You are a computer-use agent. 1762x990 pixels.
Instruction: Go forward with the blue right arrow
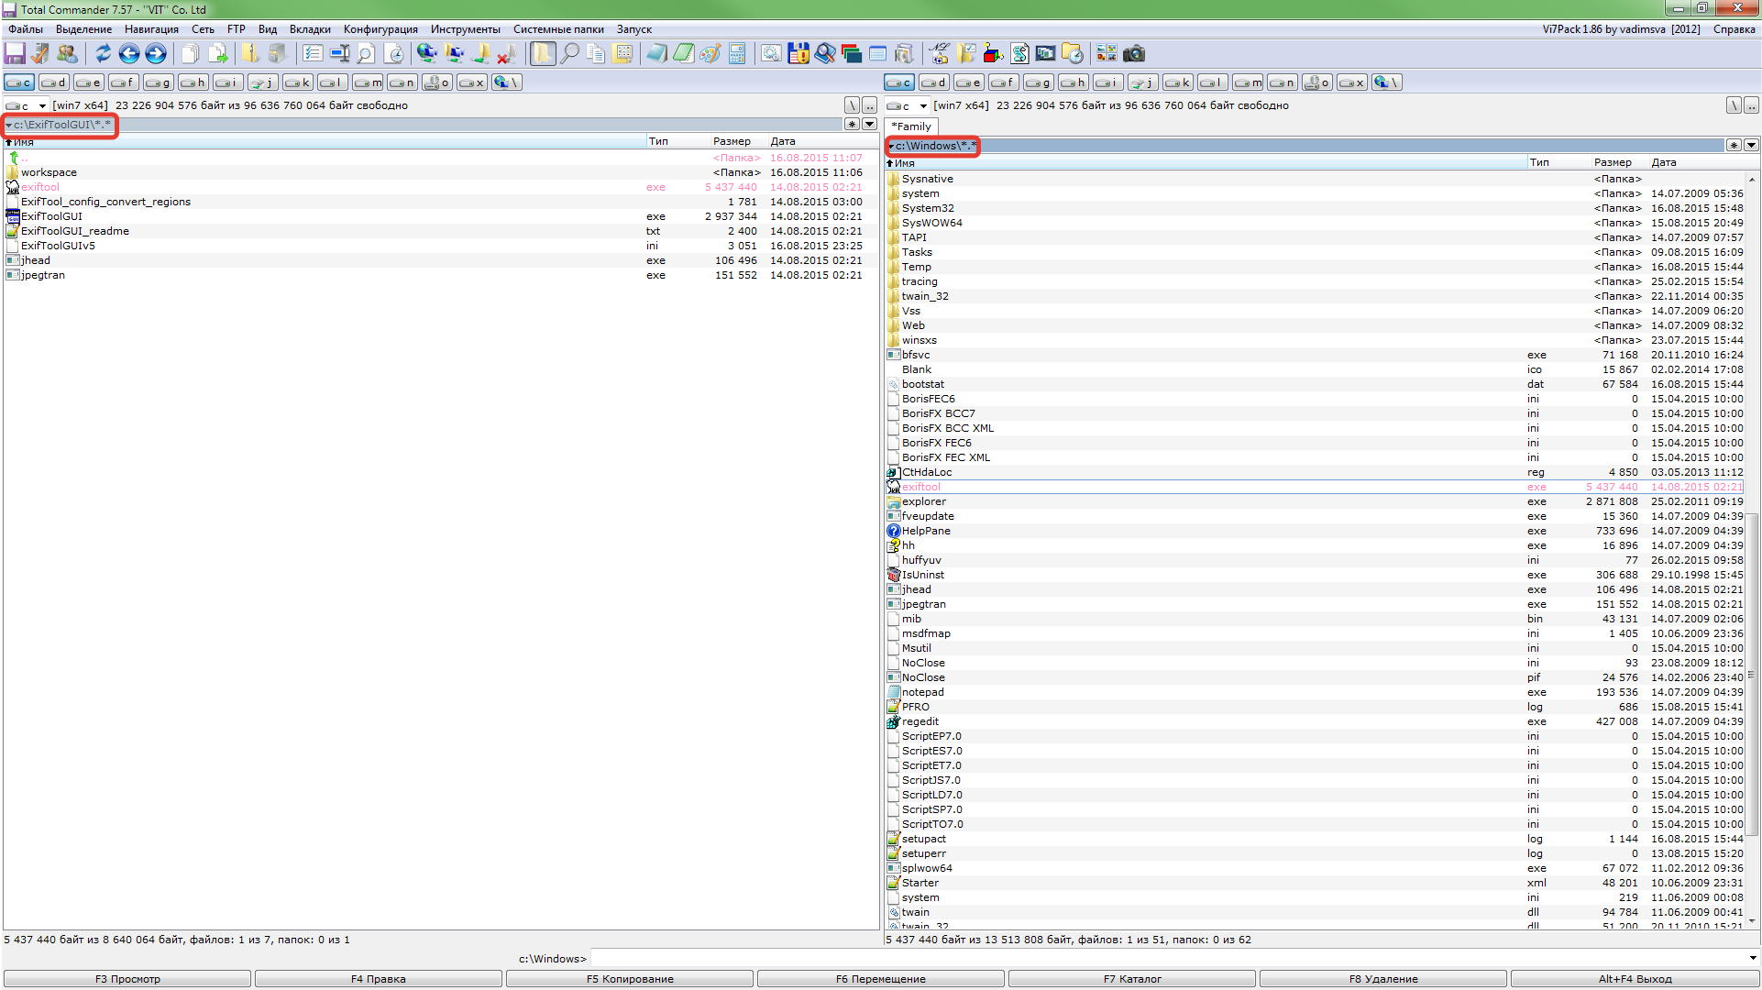156,53
